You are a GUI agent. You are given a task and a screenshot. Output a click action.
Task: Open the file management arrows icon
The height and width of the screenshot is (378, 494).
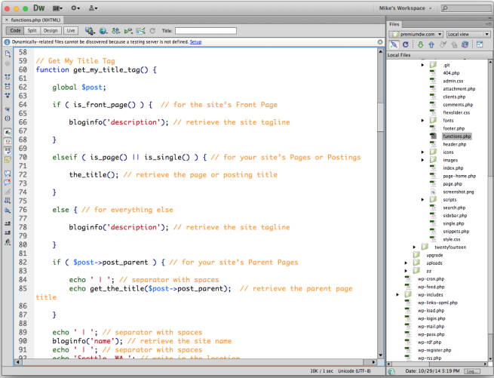pyautogui.click(x=116, y=31)
